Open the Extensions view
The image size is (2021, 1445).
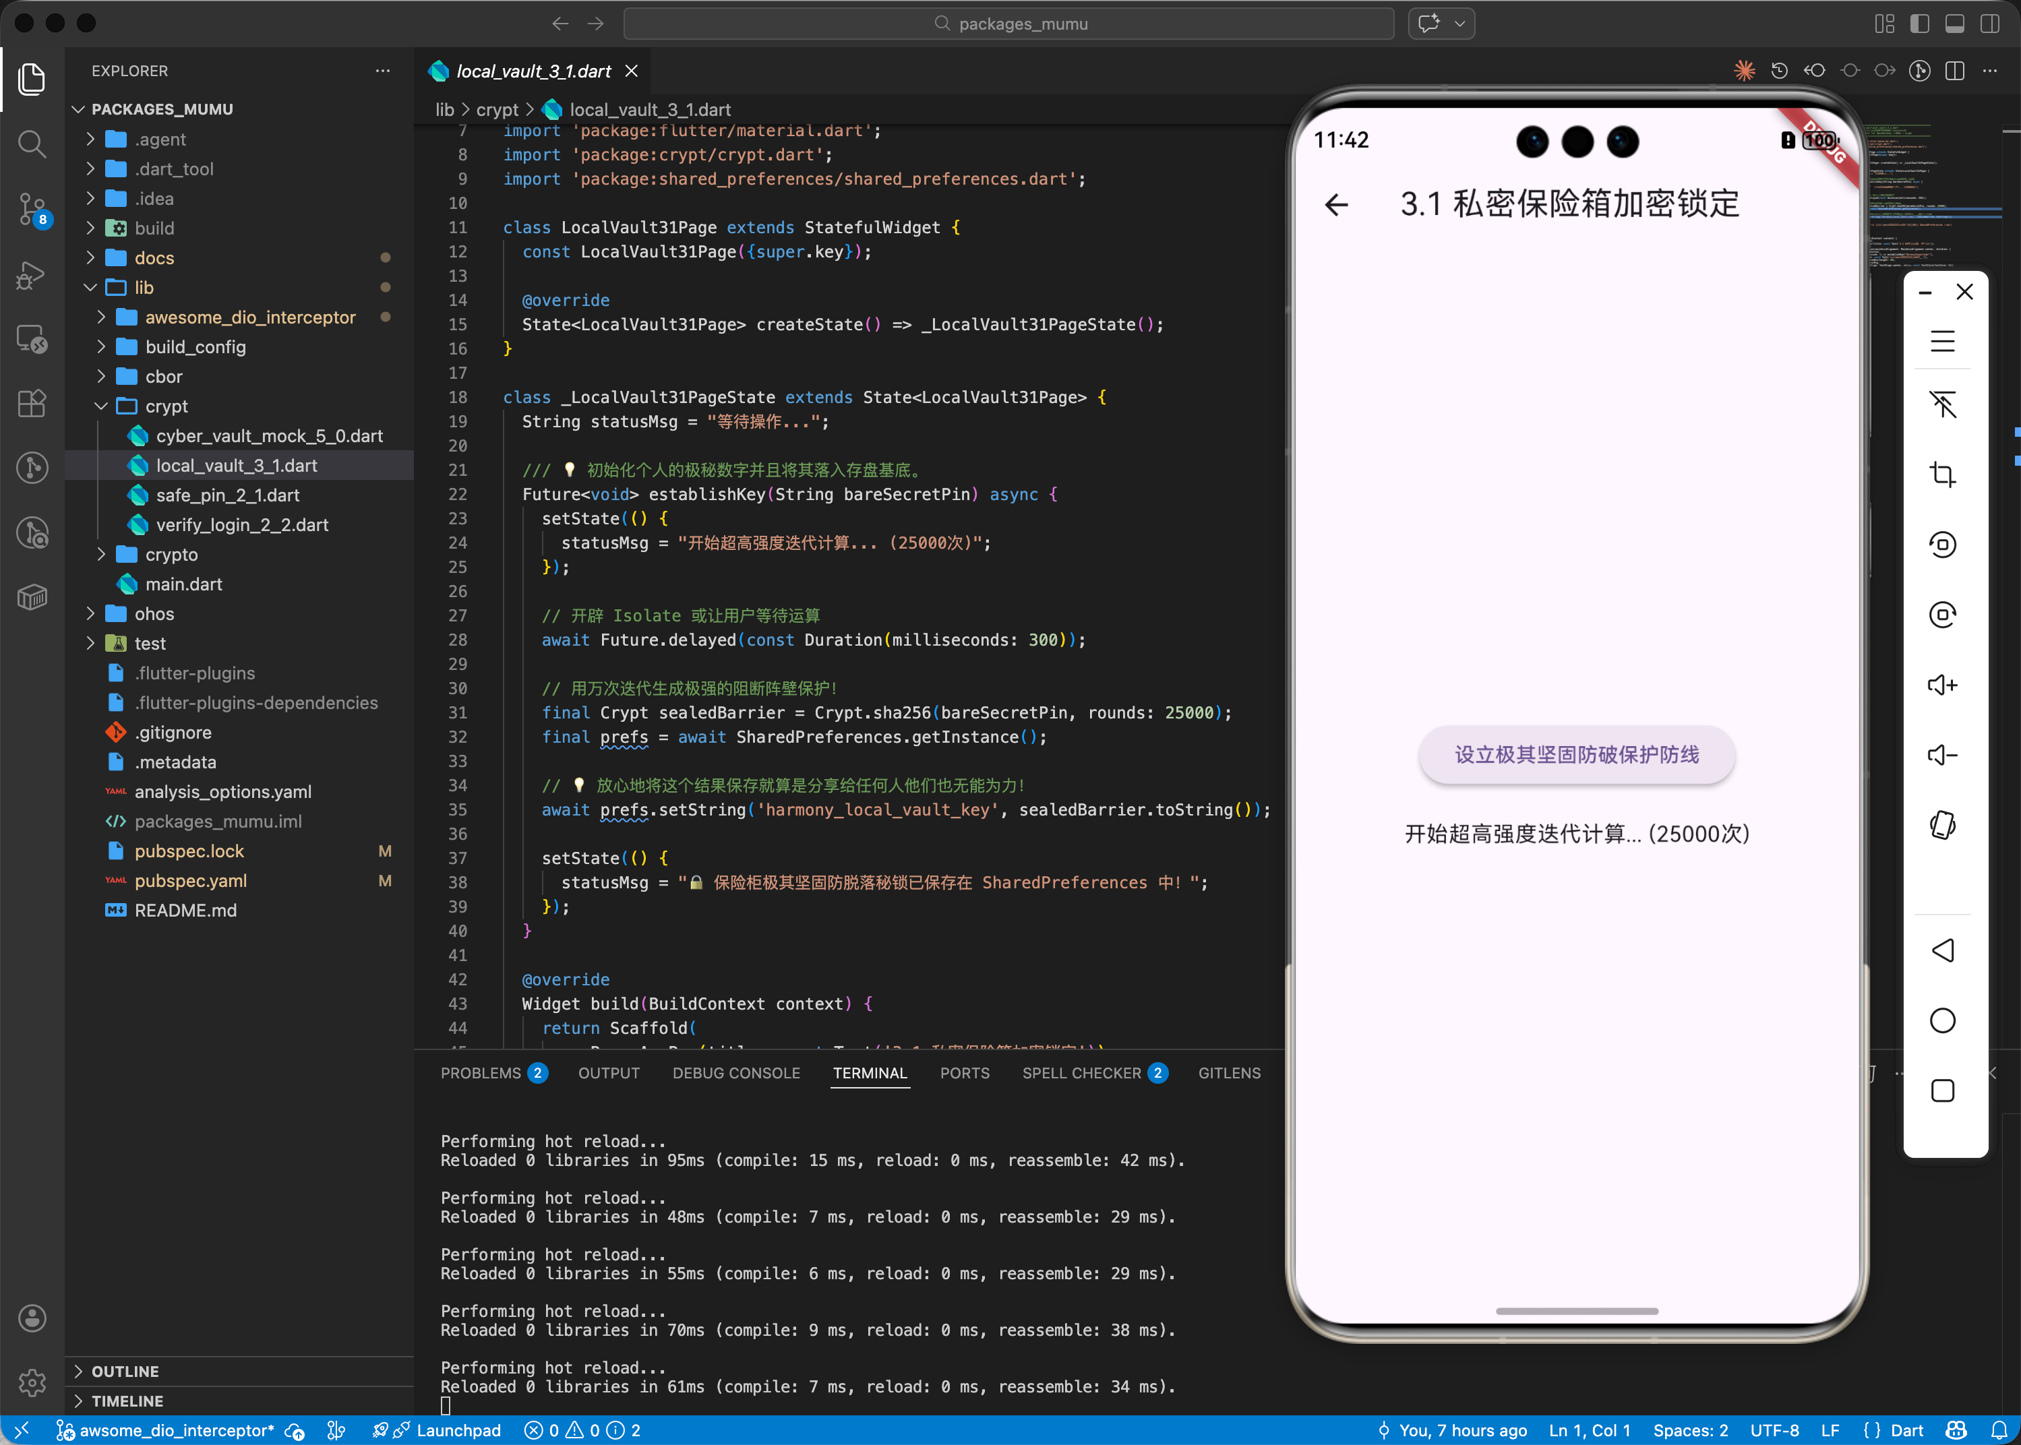point(32,404)
